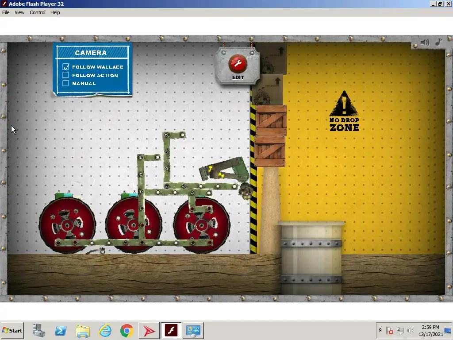Click the lower wooden crate

point(270,151)
